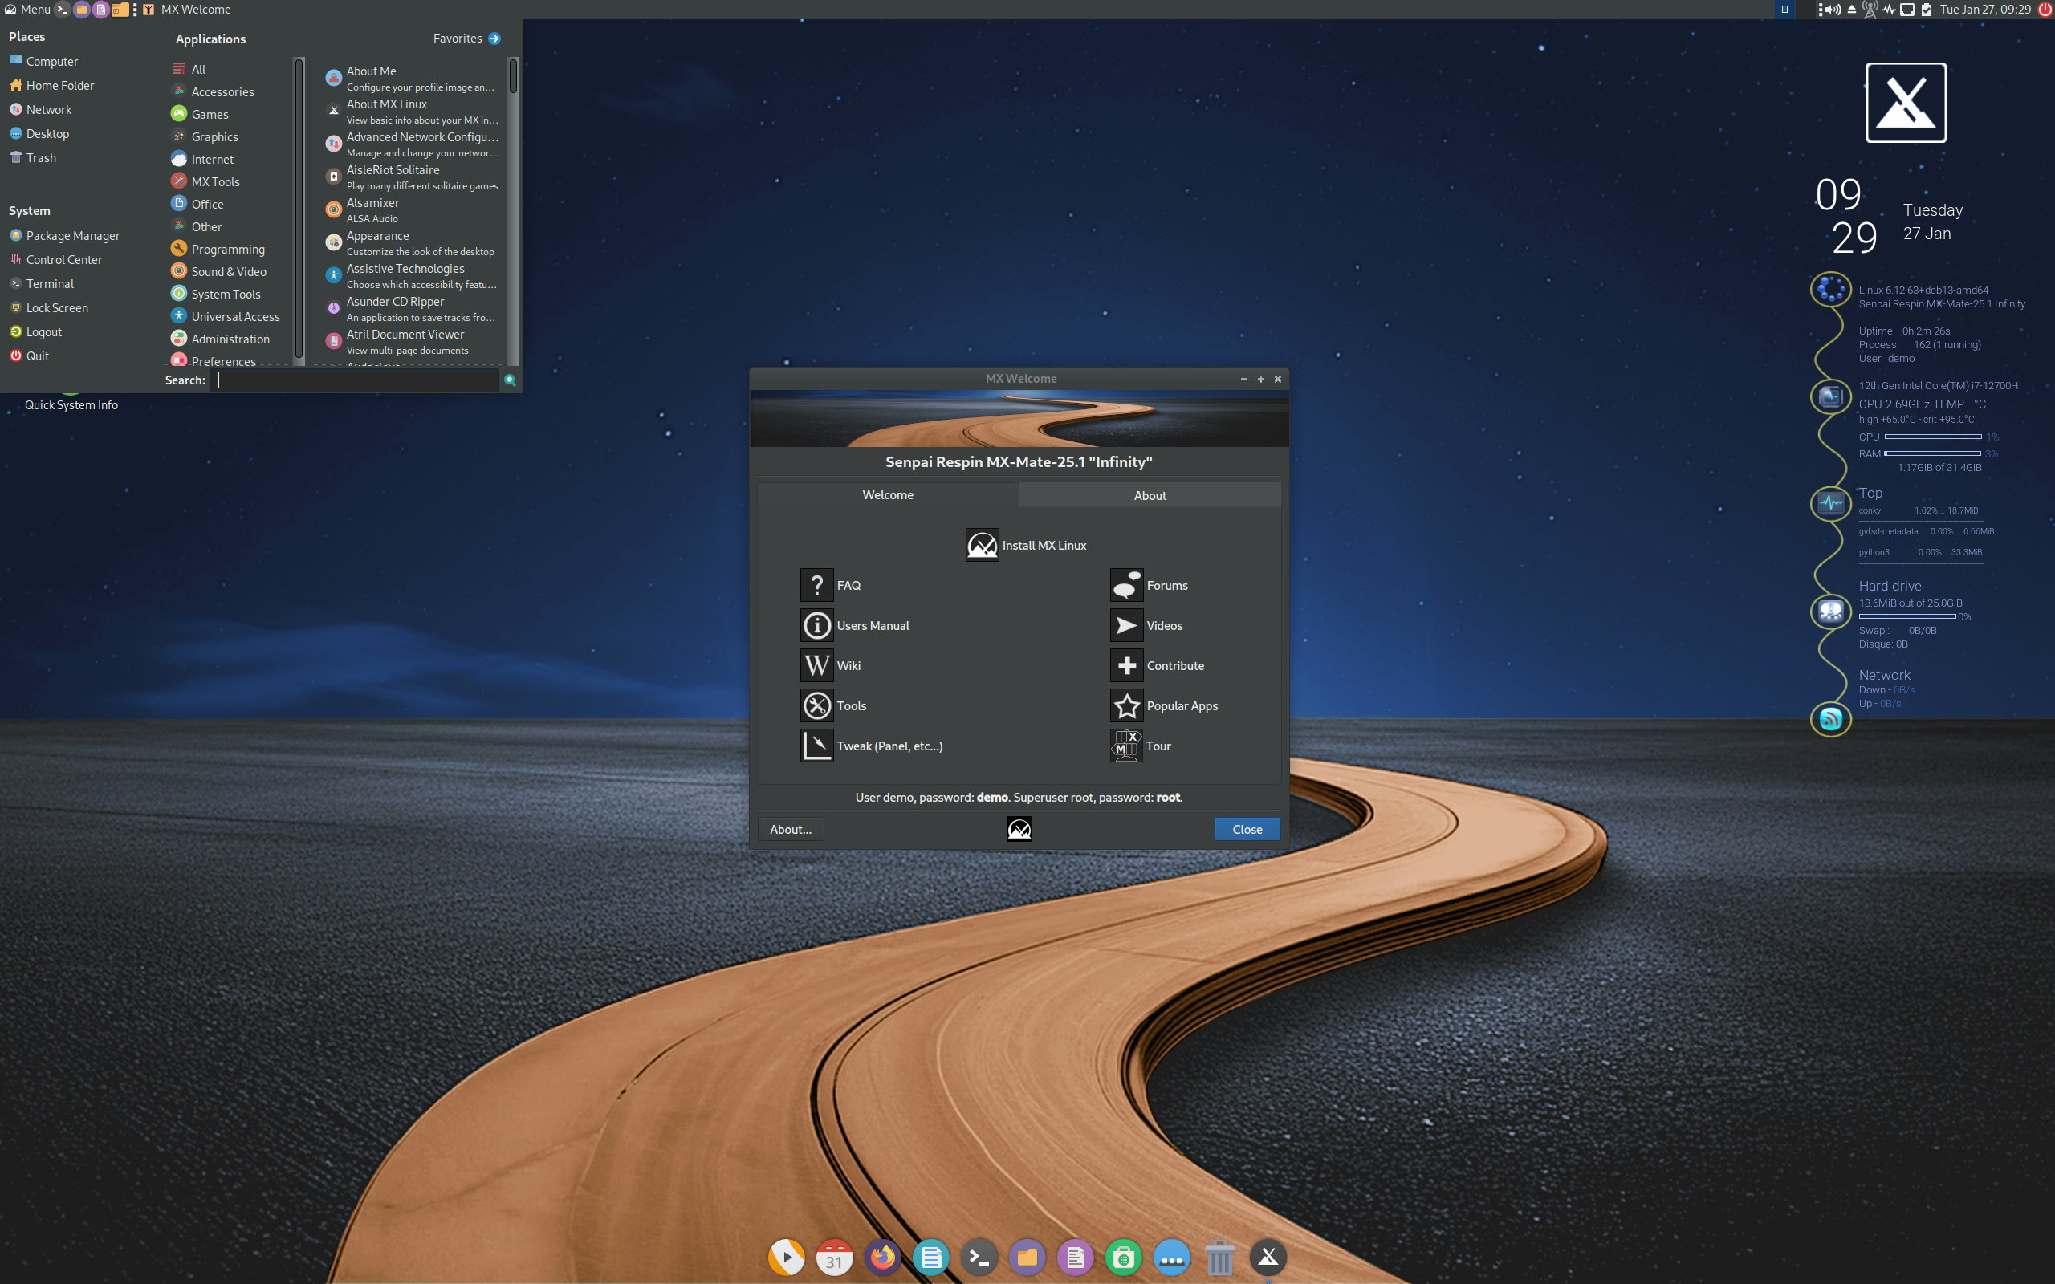Open Forums from MX Welcome
This screenshot has height=1284, width=2055.
1149,585
